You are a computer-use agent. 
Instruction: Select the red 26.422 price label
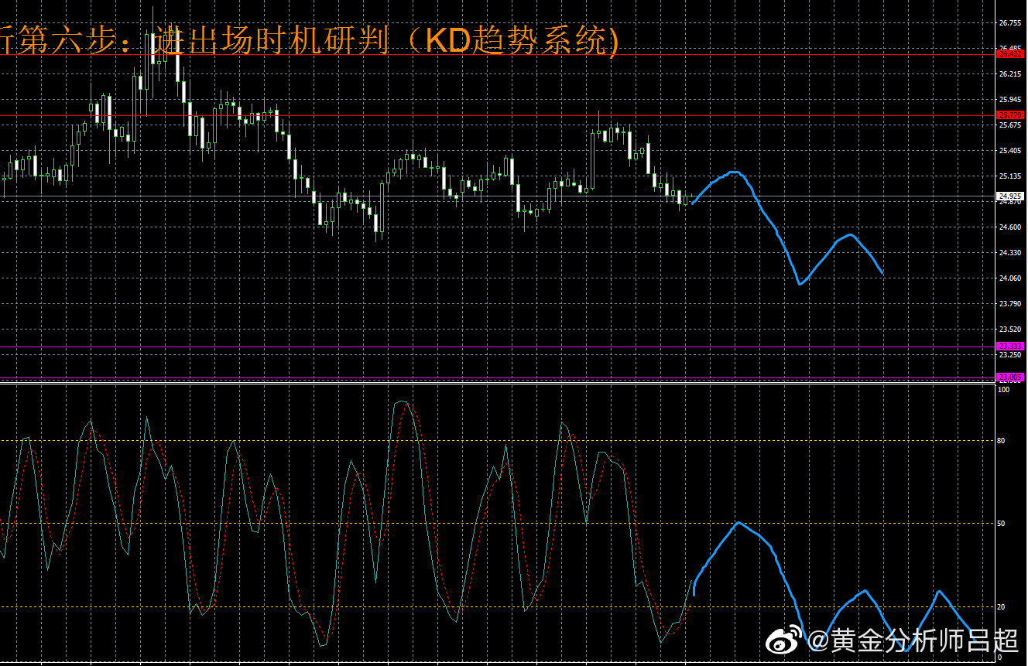(1010, 54)
